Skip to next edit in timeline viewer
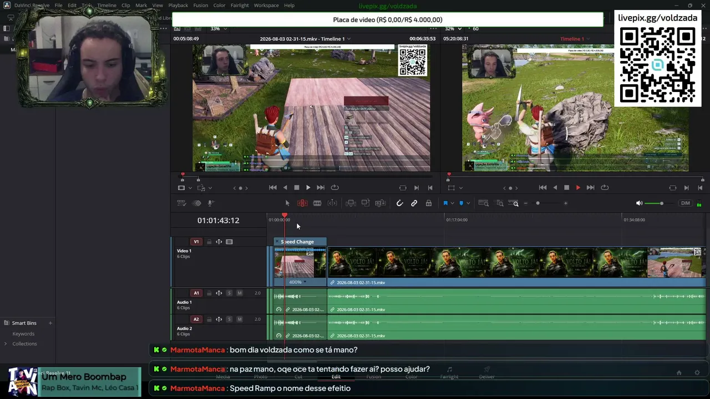The height and width of the screenshot is (399, 710). [590, 188]
